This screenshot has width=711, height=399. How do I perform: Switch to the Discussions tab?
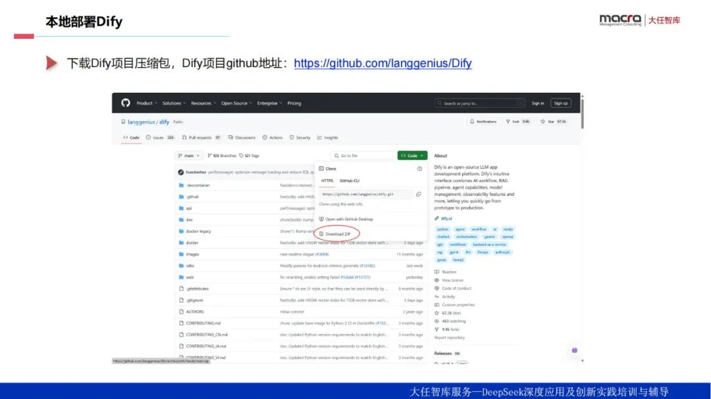242,137
